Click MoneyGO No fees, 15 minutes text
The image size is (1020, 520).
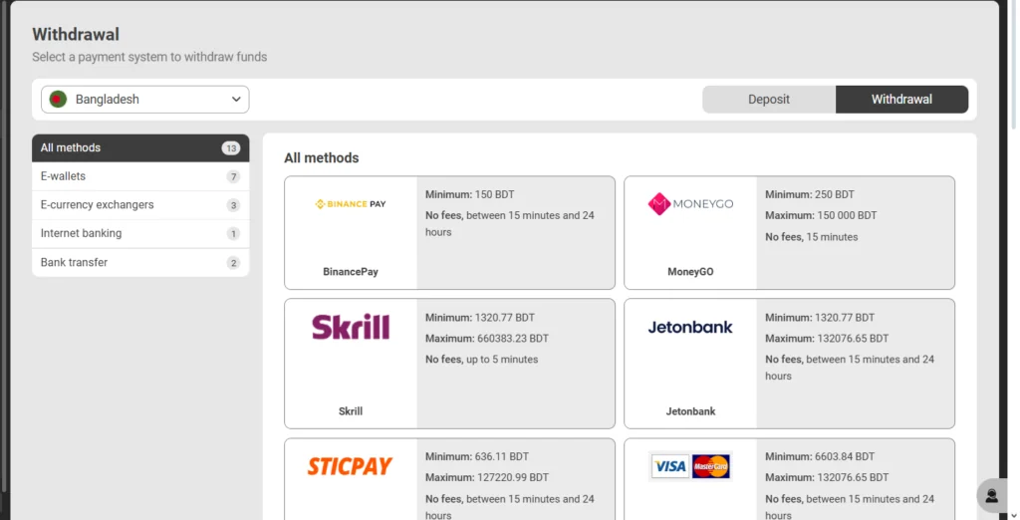[x=811, y=237]
